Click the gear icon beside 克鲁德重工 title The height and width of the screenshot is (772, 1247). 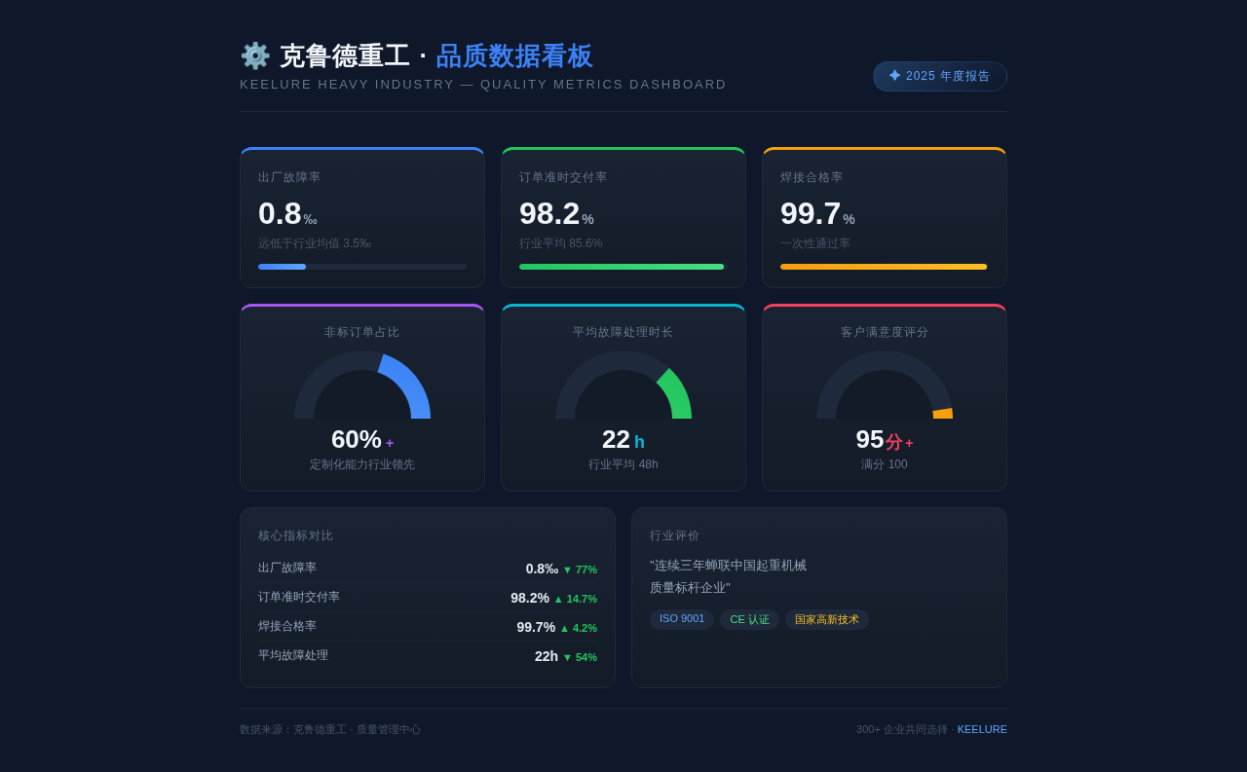click(255, 55)
